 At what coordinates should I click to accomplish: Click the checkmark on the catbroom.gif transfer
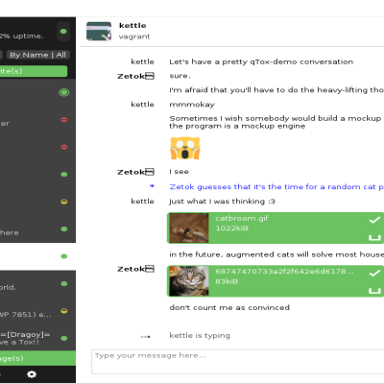[374, 220]
